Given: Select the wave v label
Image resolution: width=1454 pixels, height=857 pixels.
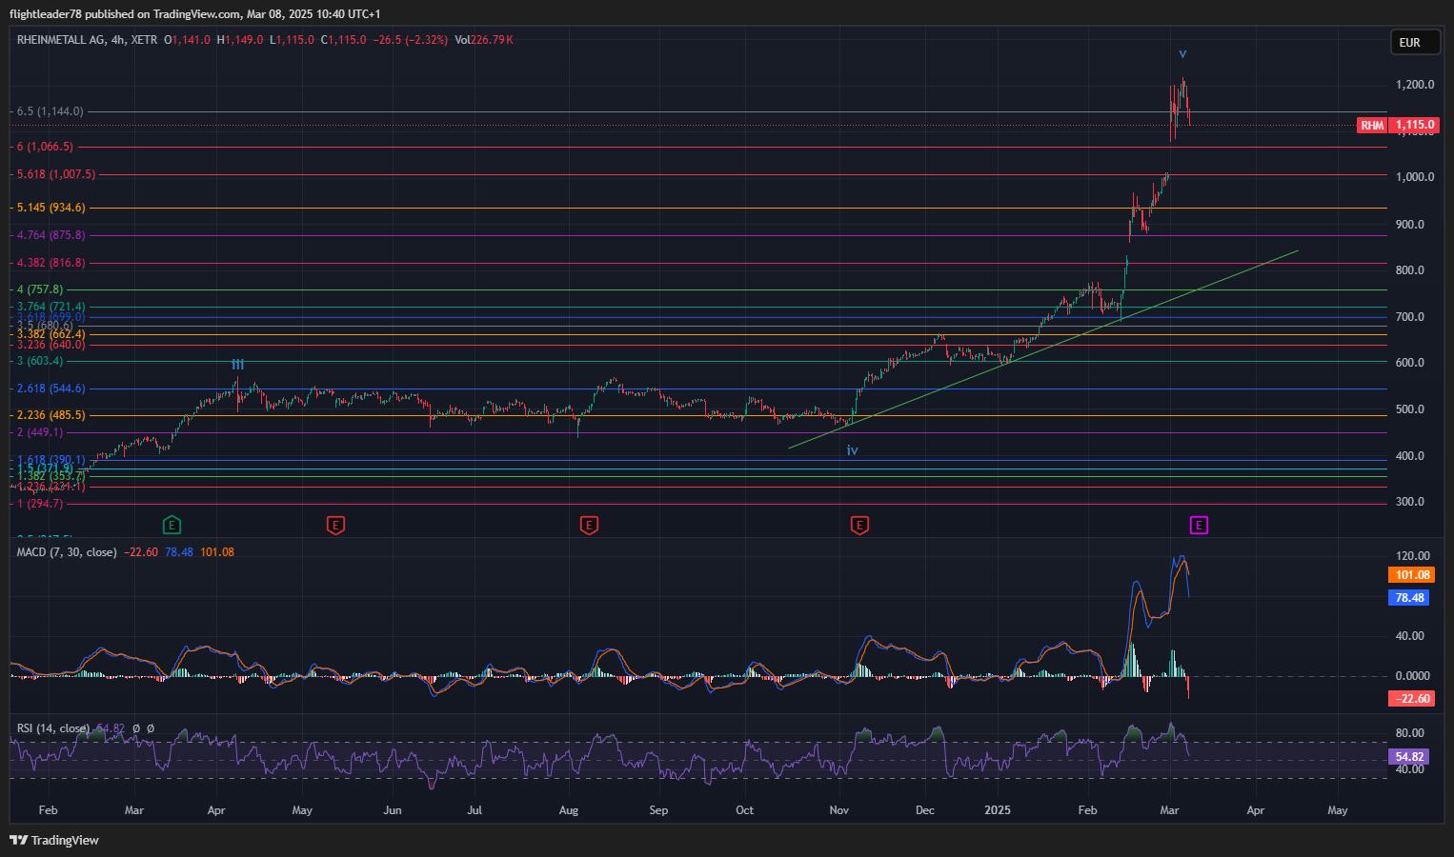Looking at the screenshot, I should [1182, 53].
